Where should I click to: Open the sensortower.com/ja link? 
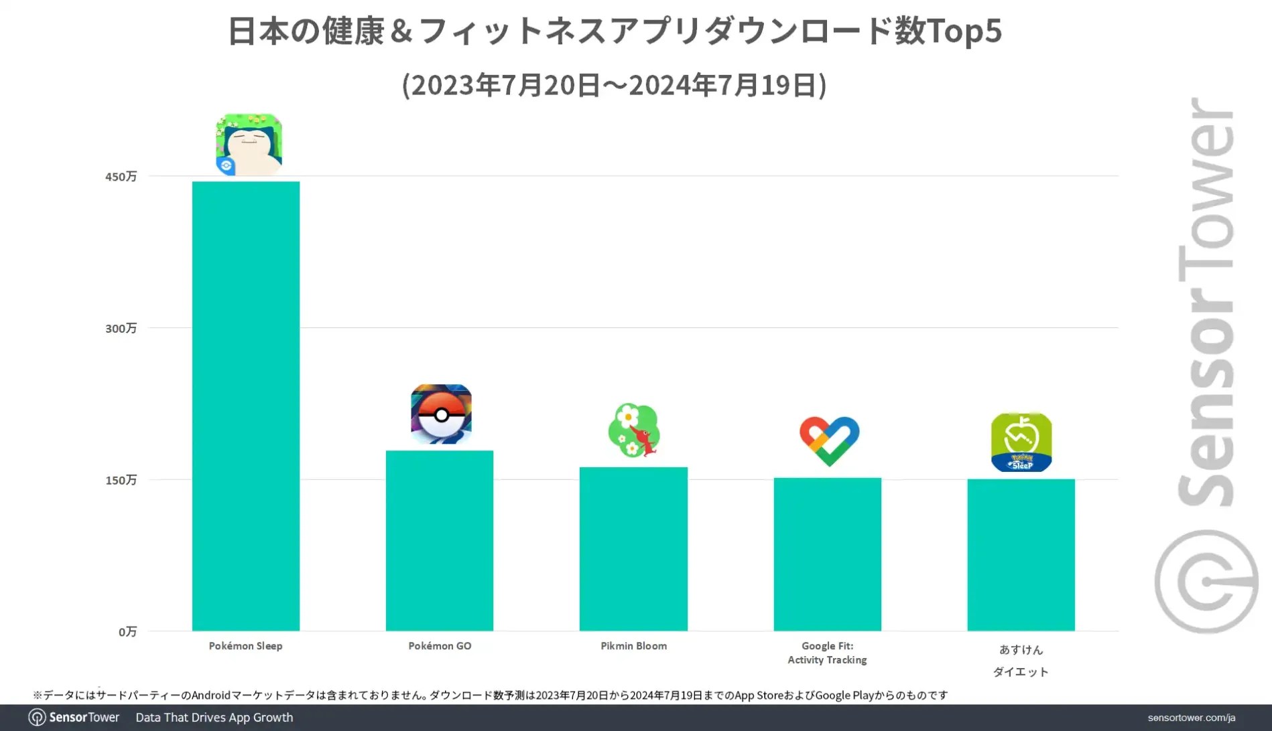click(x=1191, y=718)
